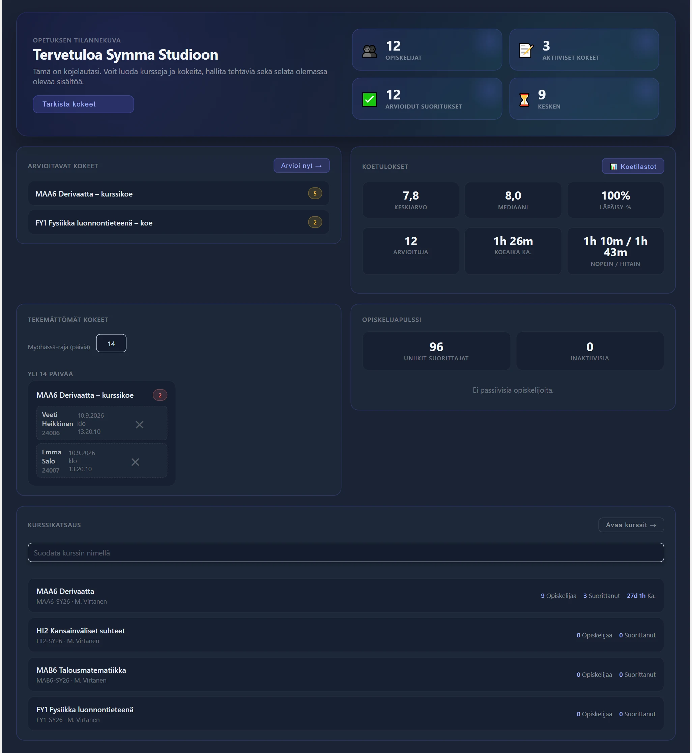
Task: Click the badge 5 on MAA6 exam row
Action: [x=315, y=193]
